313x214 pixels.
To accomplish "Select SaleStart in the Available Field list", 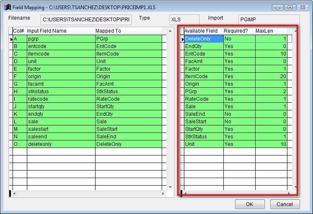I will click(x=204, y=122).
